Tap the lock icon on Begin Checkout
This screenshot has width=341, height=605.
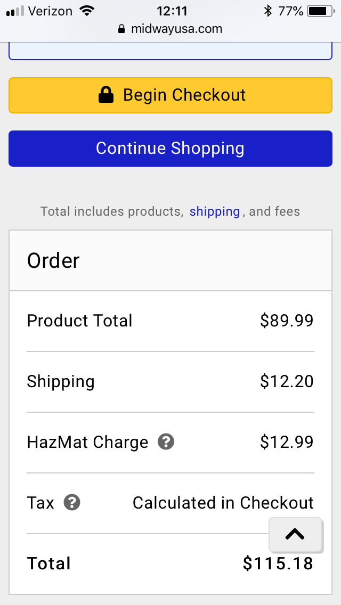tap(106, 95)
